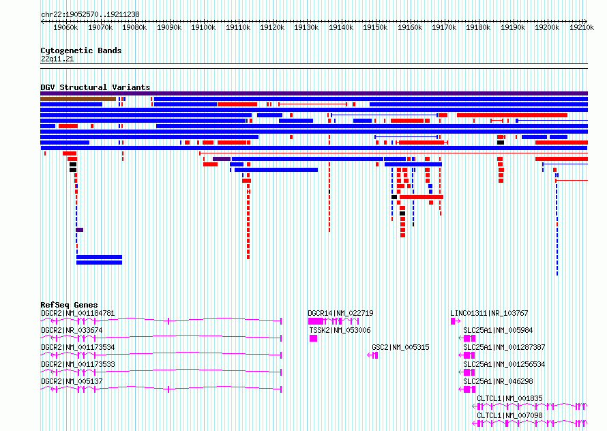Select the LINC01311 gene model glyph
The image size is (607, 431).
456,321
